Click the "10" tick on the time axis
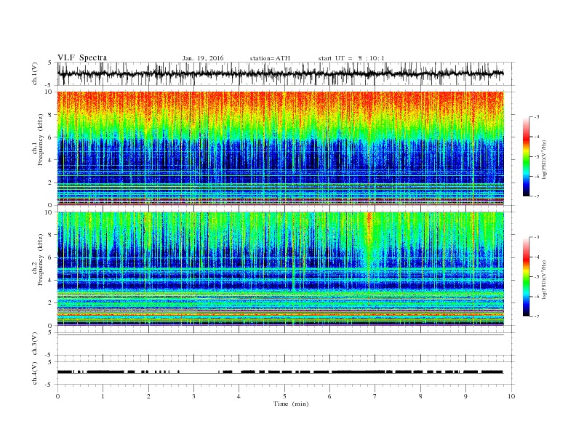The width and height of the screenshot is (576, 445). click(x=511, y=396)
